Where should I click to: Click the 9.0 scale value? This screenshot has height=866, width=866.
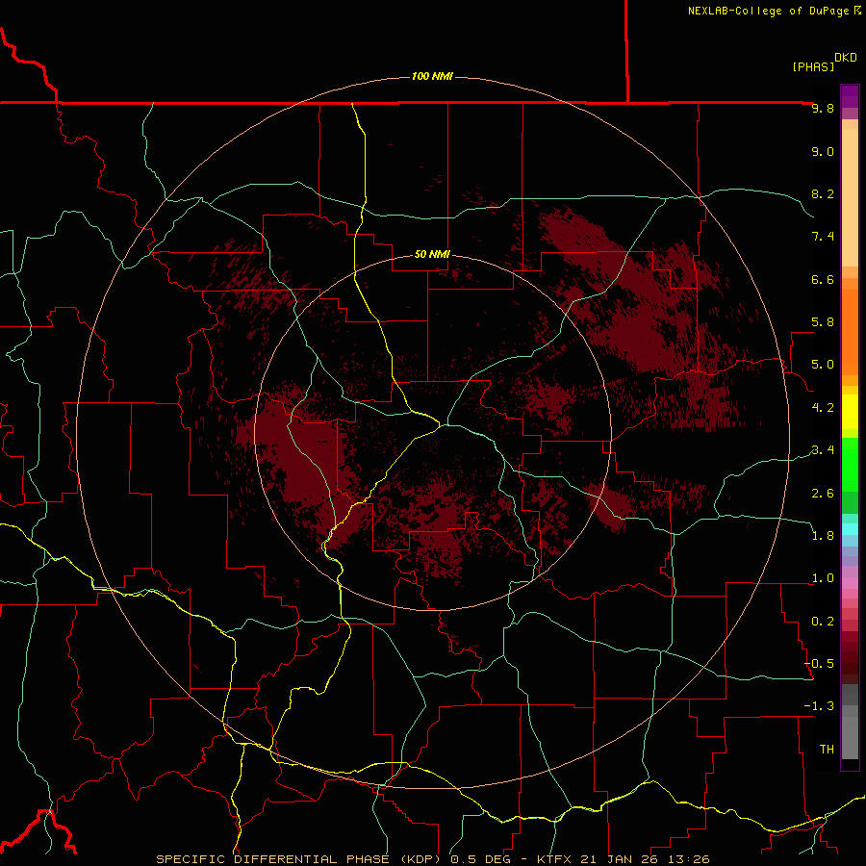click(823, 151)
